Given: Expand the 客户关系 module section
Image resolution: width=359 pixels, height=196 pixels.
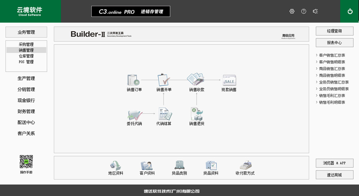Looking at the screenshot, I should (x=26, y=134).
